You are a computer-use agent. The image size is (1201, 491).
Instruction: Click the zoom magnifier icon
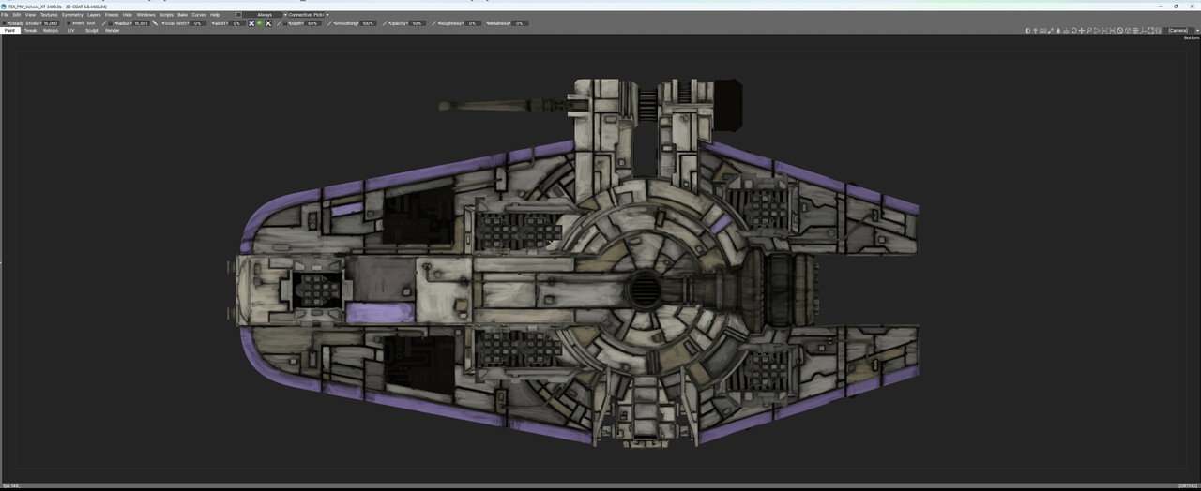click(1089, 31)
